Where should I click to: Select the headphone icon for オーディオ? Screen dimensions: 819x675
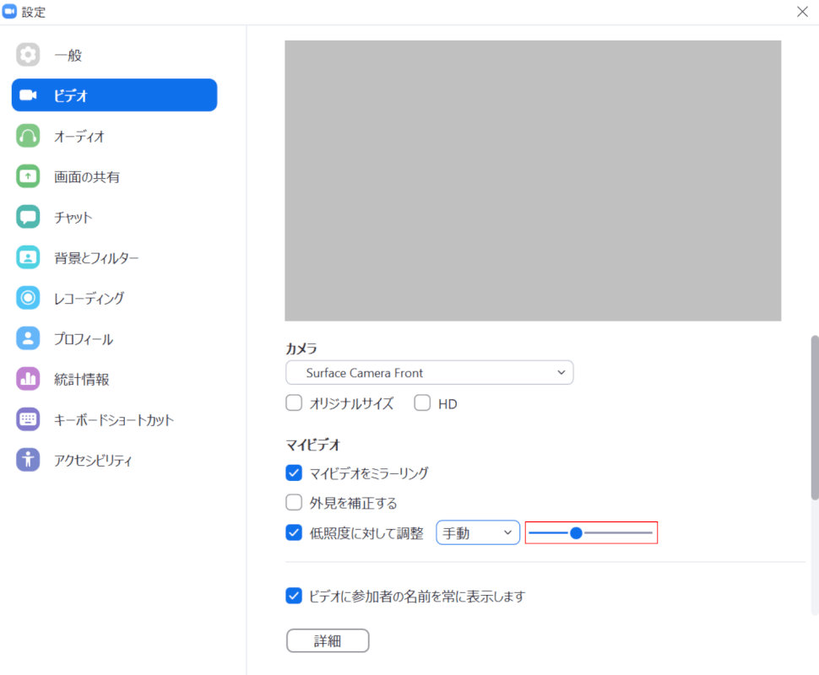[x=28, y=136]
